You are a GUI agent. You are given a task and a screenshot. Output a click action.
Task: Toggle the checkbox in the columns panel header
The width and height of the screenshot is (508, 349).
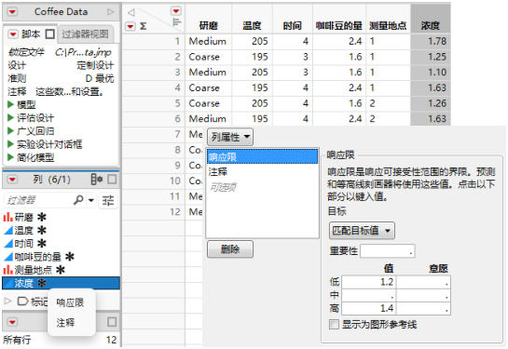[112, 180]
